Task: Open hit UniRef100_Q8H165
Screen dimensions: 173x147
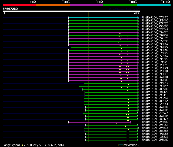Action: [x=155, y=101]
